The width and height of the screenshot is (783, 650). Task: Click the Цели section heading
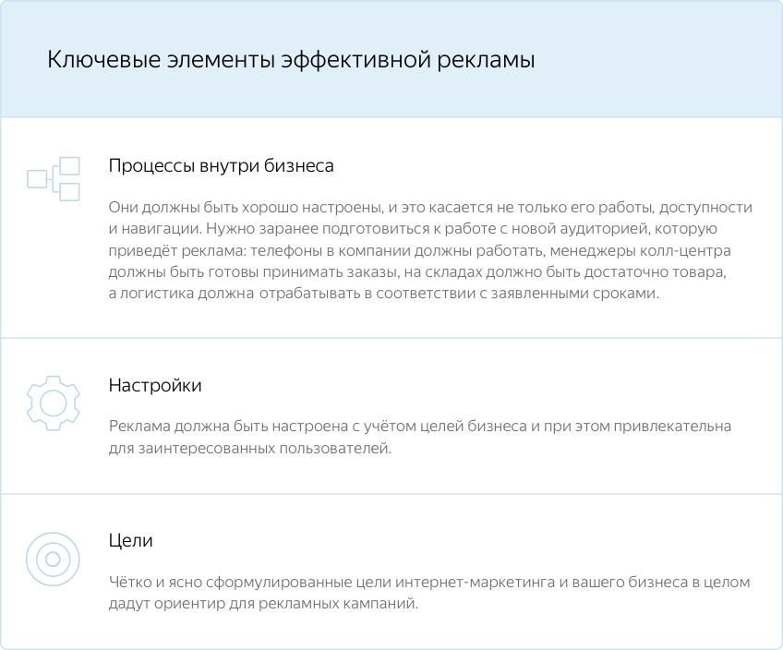click(x=130, y=541)
